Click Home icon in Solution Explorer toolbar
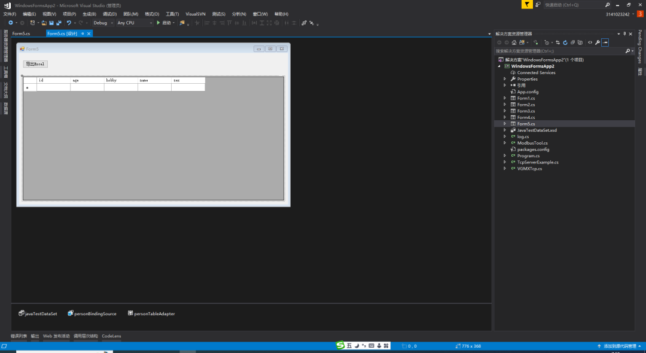This screenshot has width=646, height=353. (514, 42)
